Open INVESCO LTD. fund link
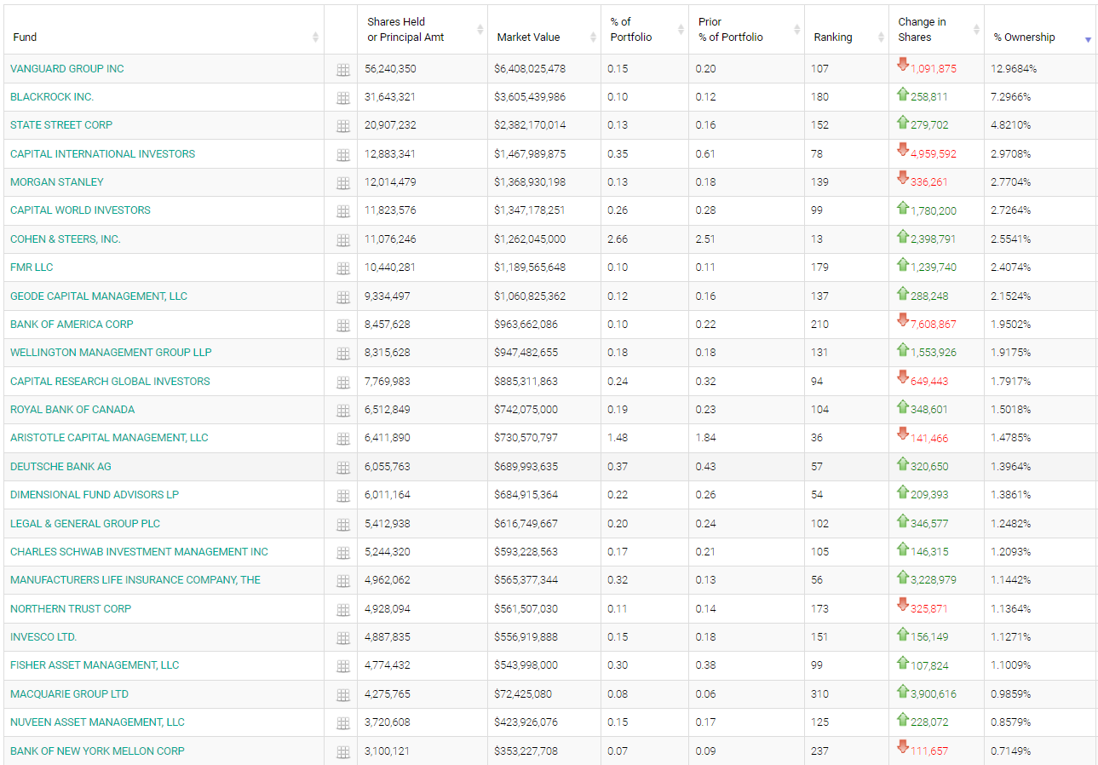This screenshot has height=765, width=1098. click(x=43, y=637)
